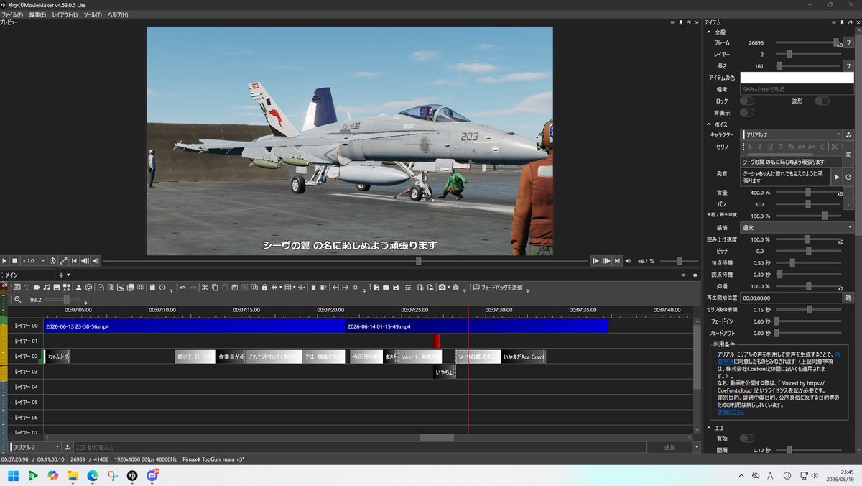862x486 pixels.
Task: Cut at playhead using the scissors icon
Action: 205,288
